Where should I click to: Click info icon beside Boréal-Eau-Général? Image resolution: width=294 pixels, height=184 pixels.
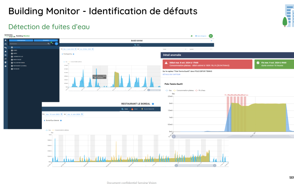[x=61, y=121]
